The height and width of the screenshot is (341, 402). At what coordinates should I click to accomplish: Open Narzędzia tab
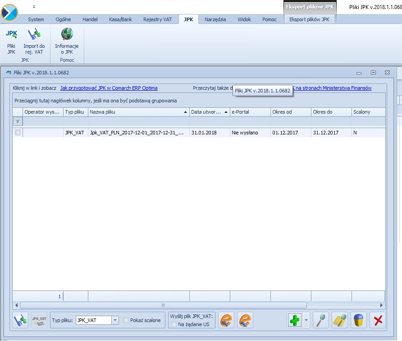(215, 19)
